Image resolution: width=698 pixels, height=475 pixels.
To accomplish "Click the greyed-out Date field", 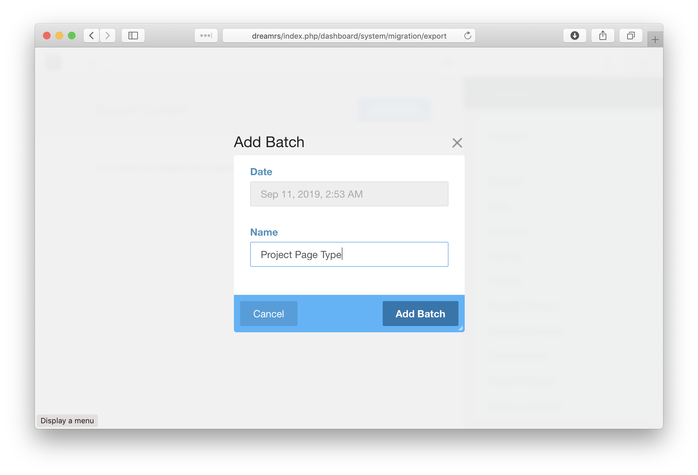I will [349, 194].
